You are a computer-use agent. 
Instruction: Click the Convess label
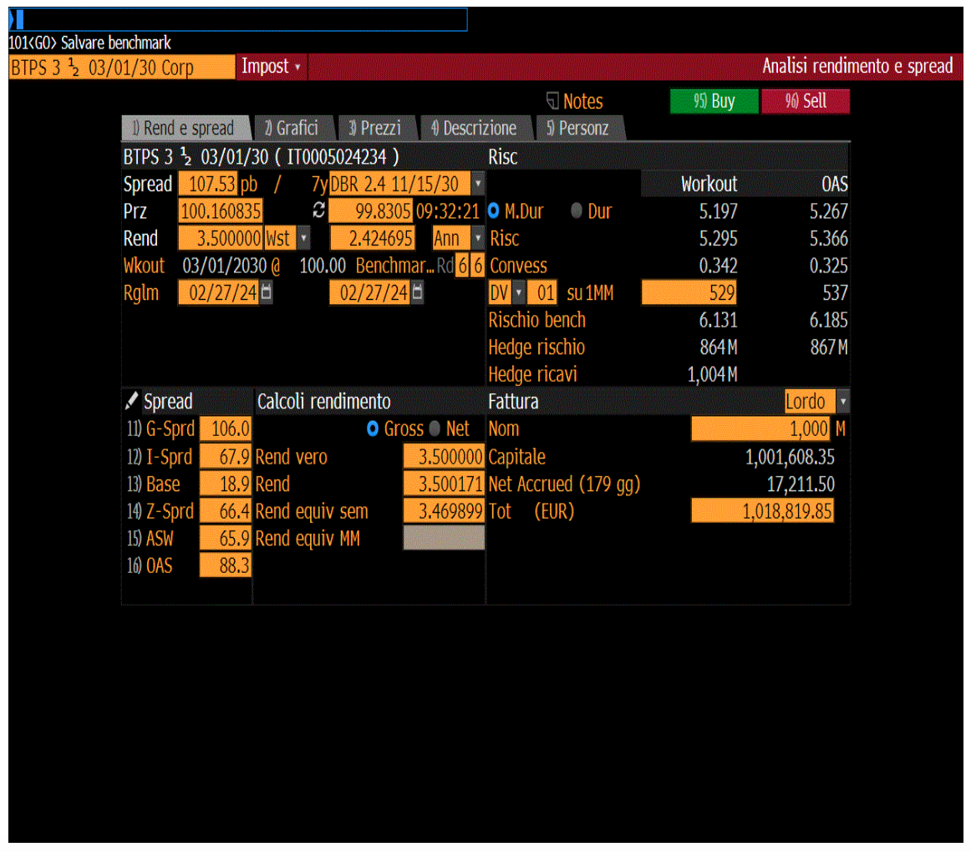tap(518, 266)
